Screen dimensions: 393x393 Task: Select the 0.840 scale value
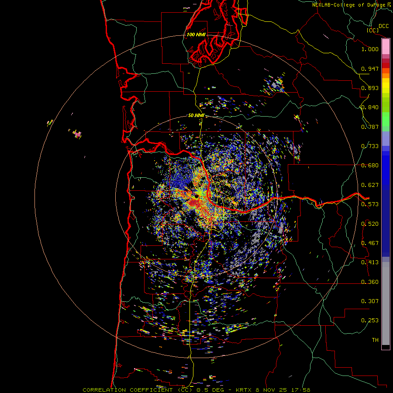coord(370,107)
